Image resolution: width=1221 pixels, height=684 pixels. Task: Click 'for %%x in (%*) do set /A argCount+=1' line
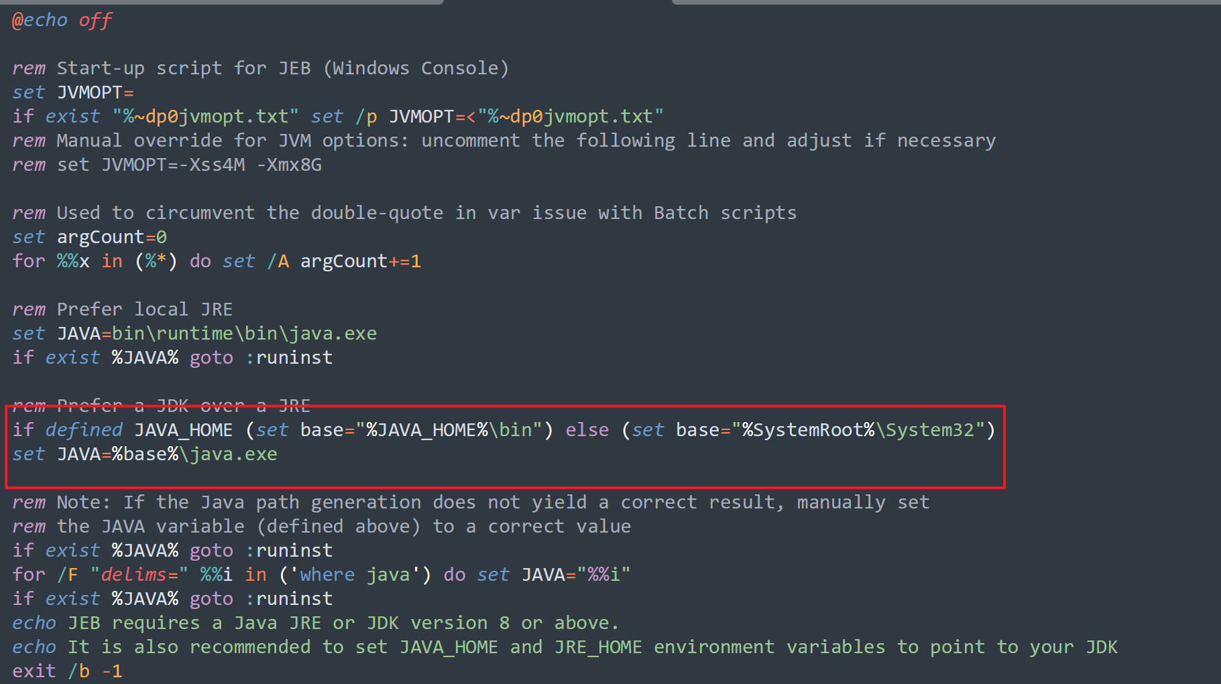(x=217, y=261)
